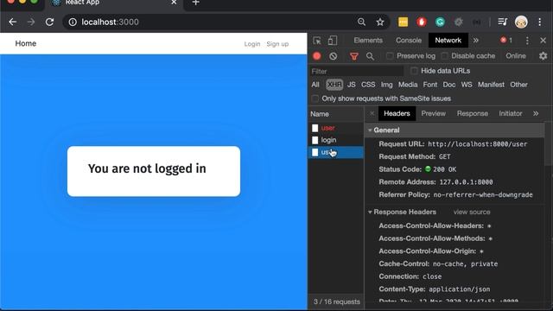Enable Disable cache checkbox

pos(445,56)
